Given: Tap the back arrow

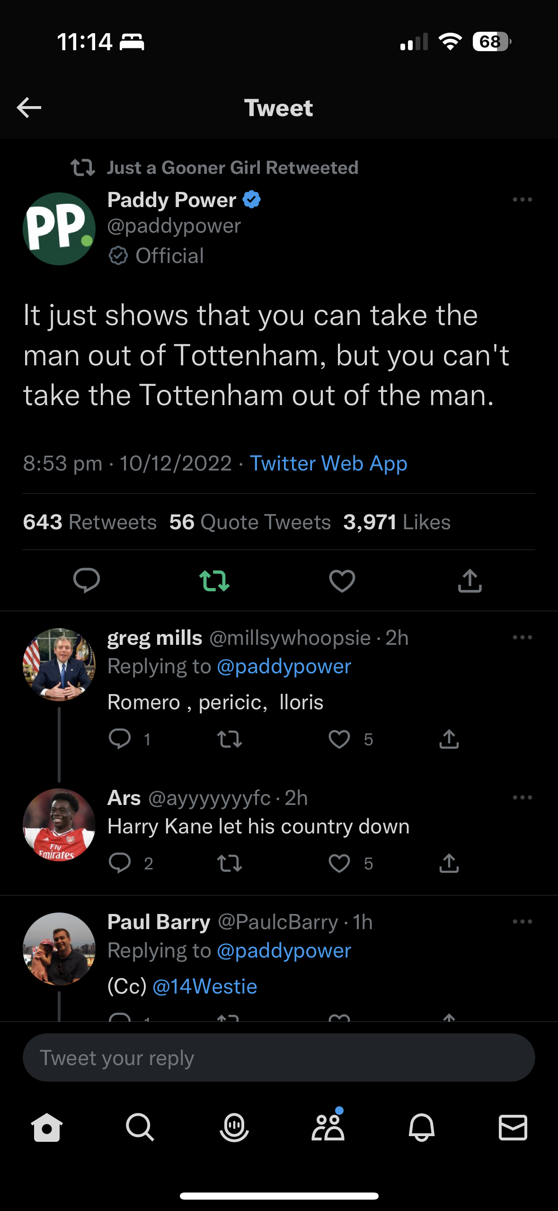Looking at the screenshot, I should click(x=29, y=108).
